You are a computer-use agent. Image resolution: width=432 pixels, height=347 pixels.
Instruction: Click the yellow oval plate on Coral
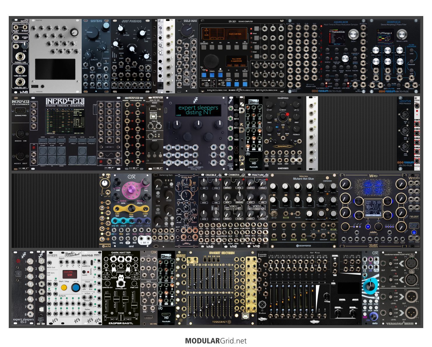click(x=131, y=209)
